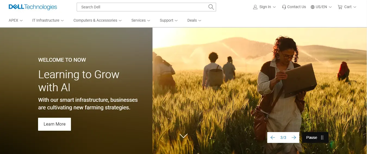Viewport: 367px width, 154px height.
Task: Click the search magnifying glass icon
Action: (x=211, y=7)
